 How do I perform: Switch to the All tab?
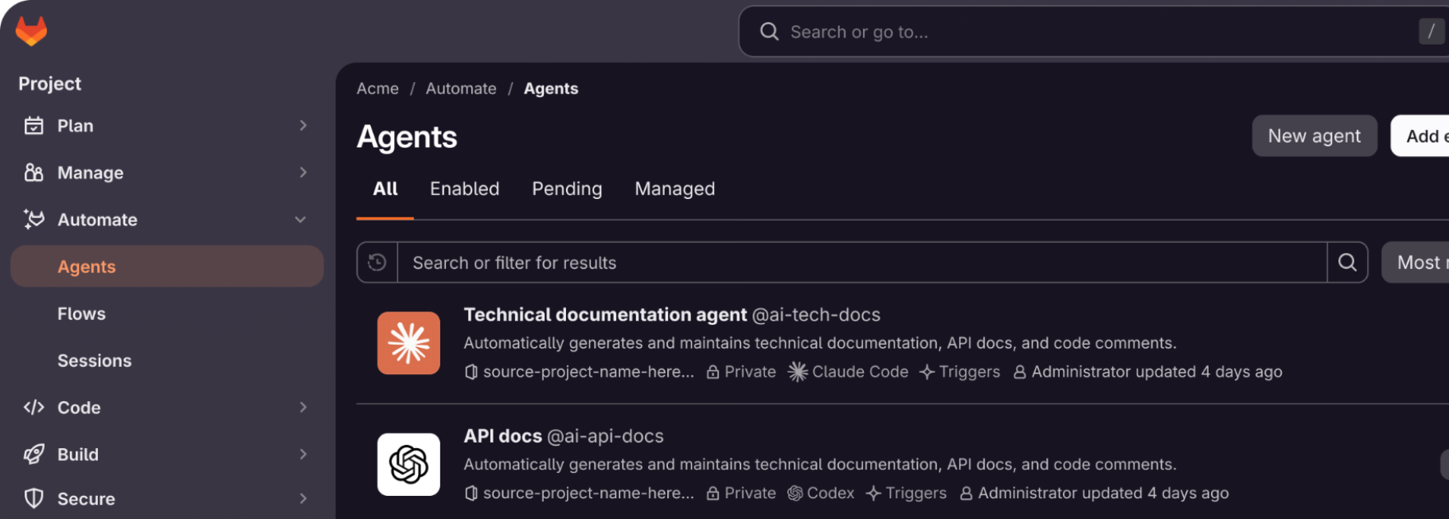click(x=385, y=189)
